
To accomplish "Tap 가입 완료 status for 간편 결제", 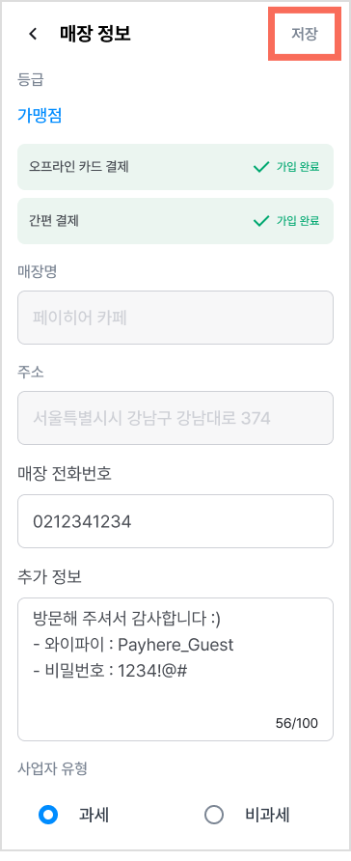I will [298, 221].
